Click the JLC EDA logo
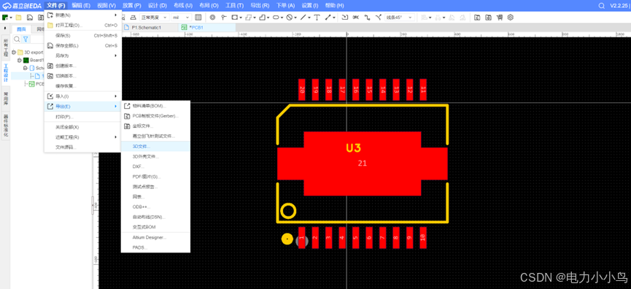 pos(21,6)
